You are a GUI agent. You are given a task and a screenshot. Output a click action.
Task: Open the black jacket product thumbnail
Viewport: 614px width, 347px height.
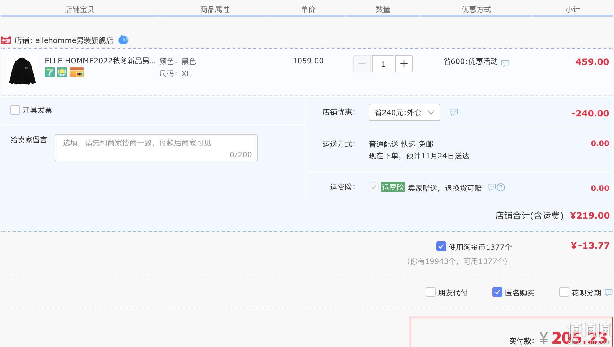pos(22,70)
